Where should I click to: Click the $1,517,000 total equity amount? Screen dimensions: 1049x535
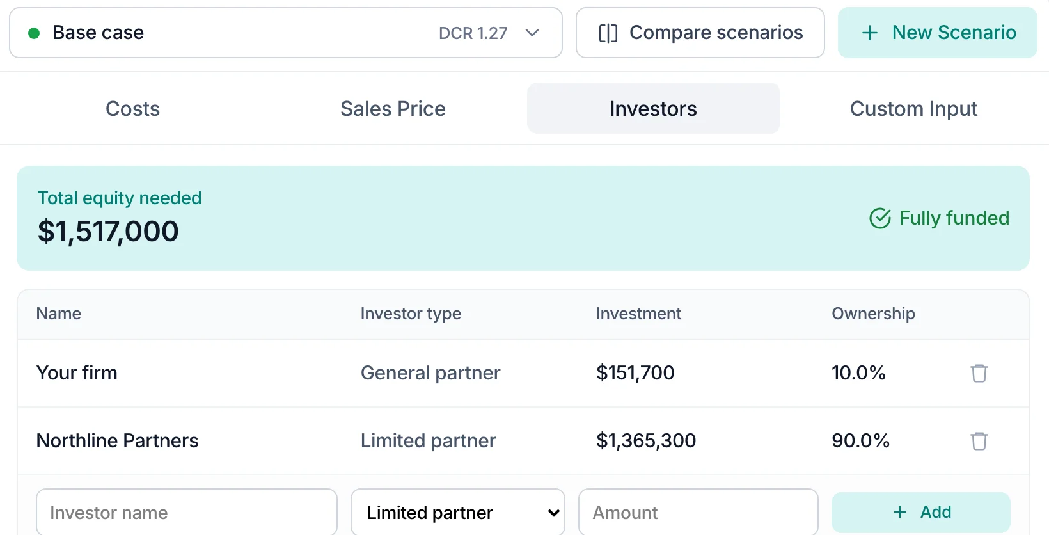(108, 231)
